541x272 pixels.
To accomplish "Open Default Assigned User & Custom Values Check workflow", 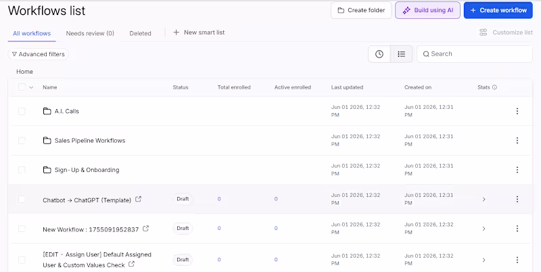I will tap(97, 260).
